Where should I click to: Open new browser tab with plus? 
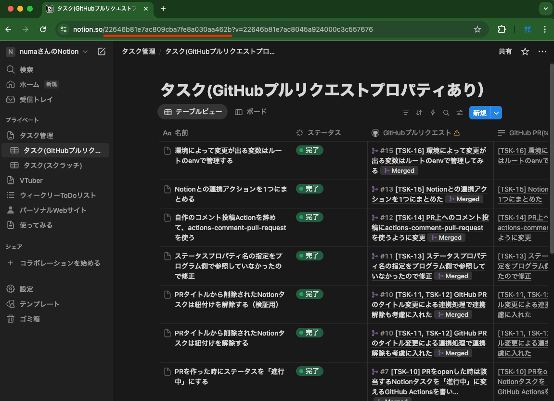[163, 9]
